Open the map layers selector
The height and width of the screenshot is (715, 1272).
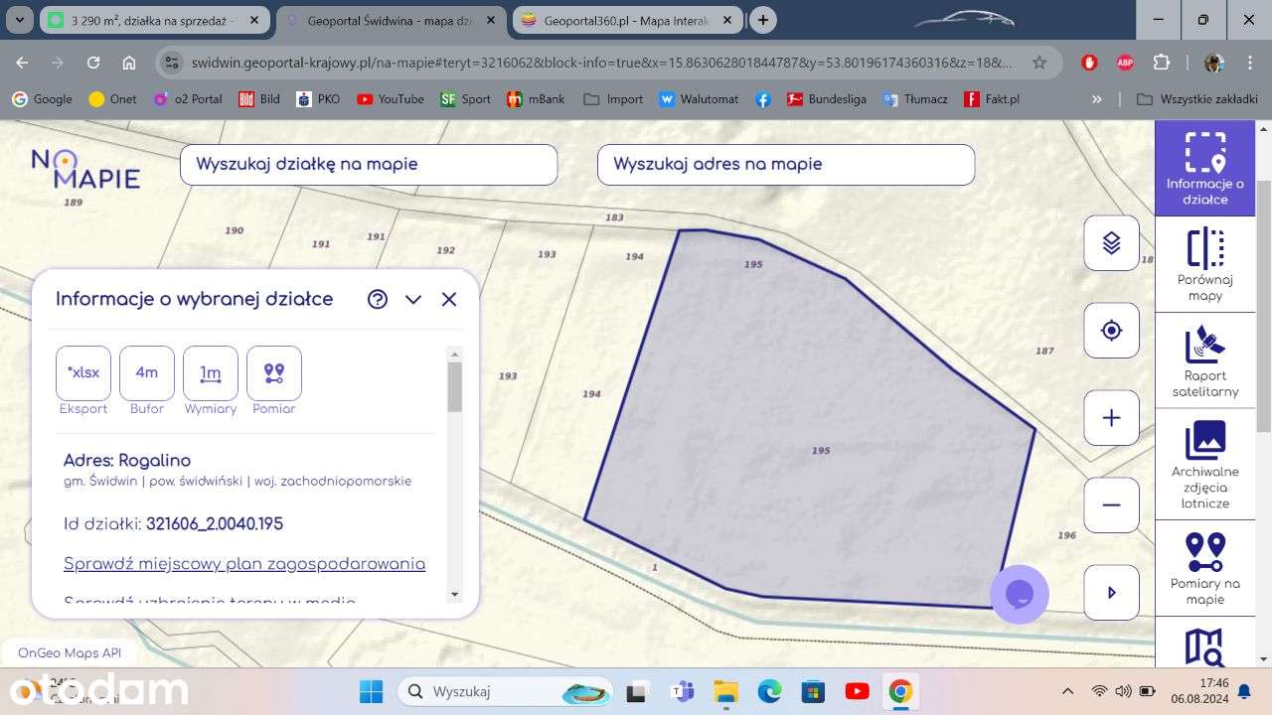(x=1111, y=242)
